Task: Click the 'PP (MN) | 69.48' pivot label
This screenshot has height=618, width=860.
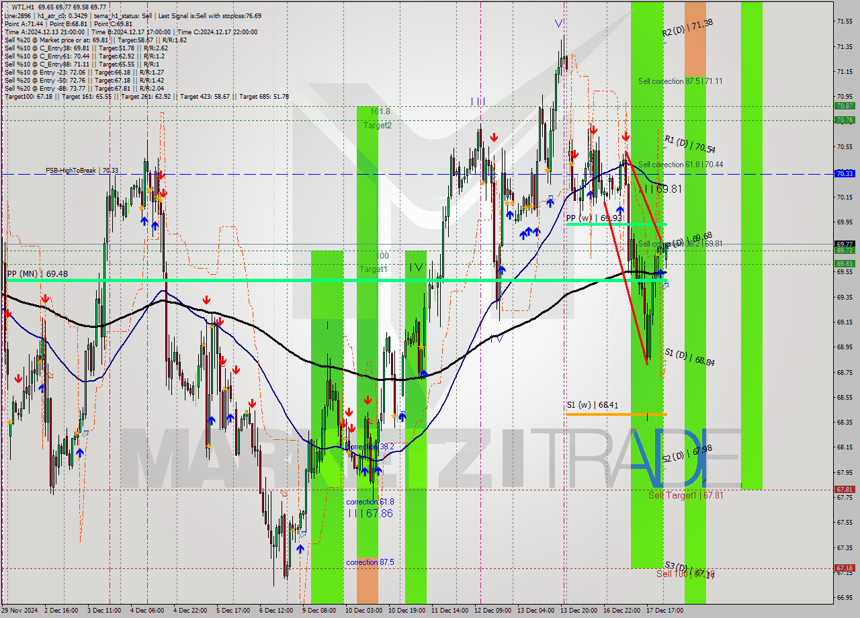Action: [37, 274]
